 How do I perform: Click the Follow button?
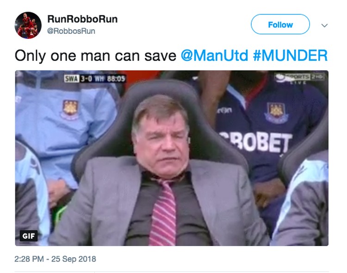tap(280, 24)
